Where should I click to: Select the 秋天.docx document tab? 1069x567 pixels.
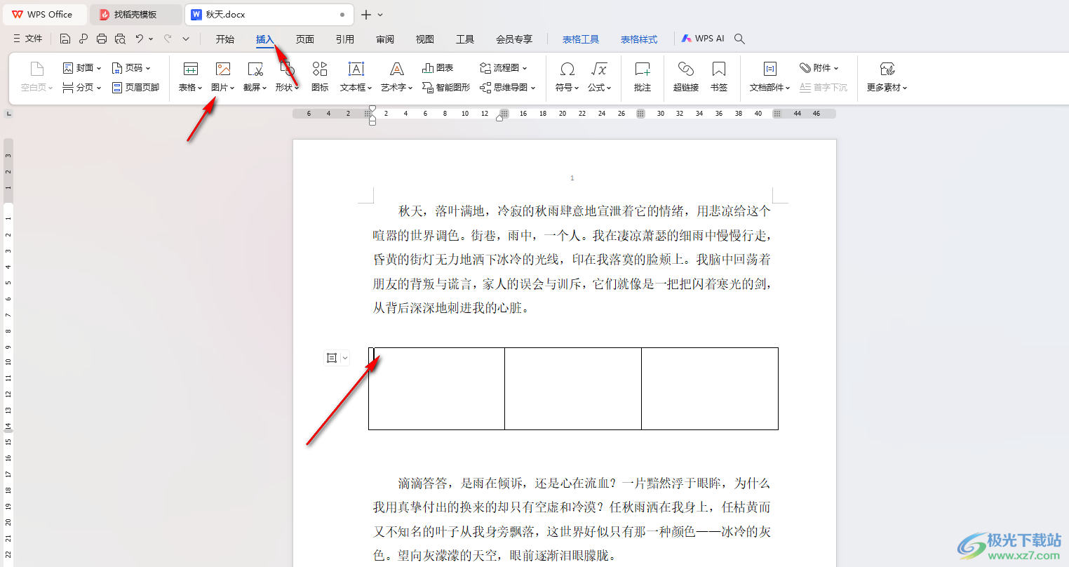[269, 14]
